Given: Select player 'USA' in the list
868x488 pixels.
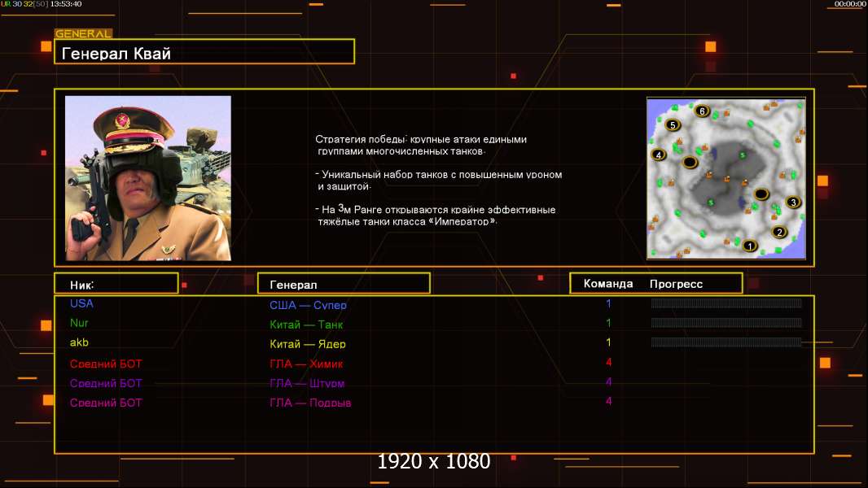Looking at the screenshot, I should coord(81,303).
